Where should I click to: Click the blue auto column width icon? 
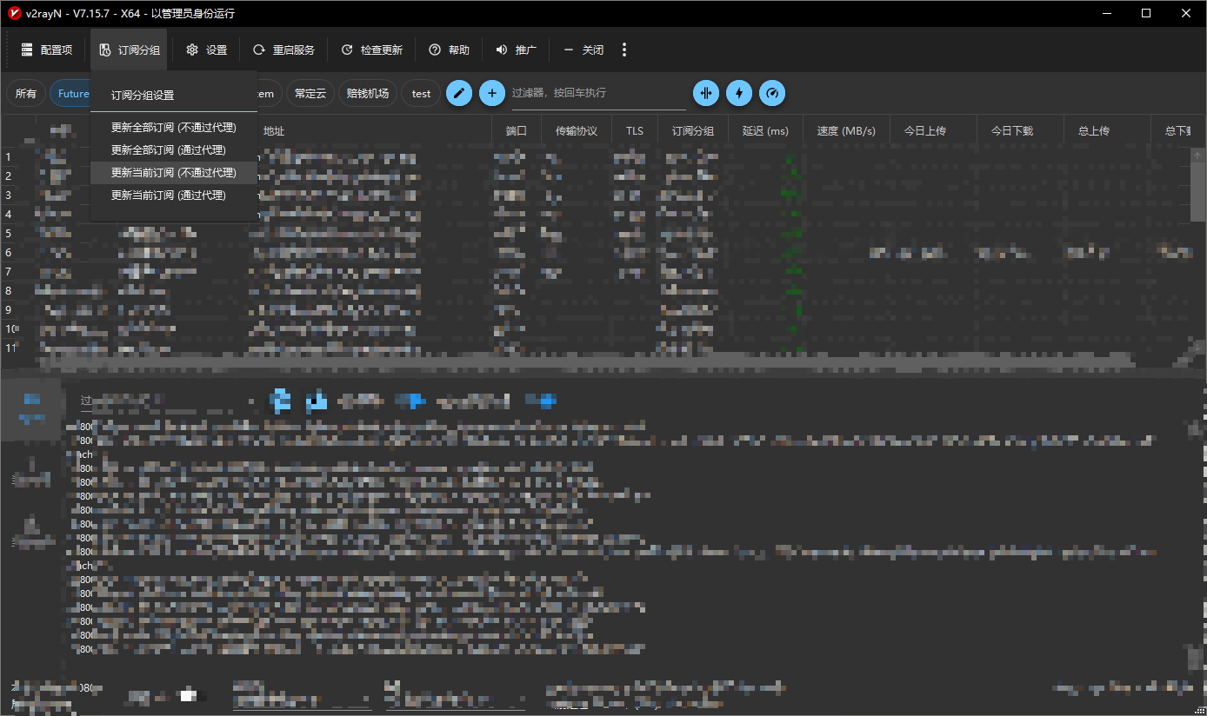(706, 93)
